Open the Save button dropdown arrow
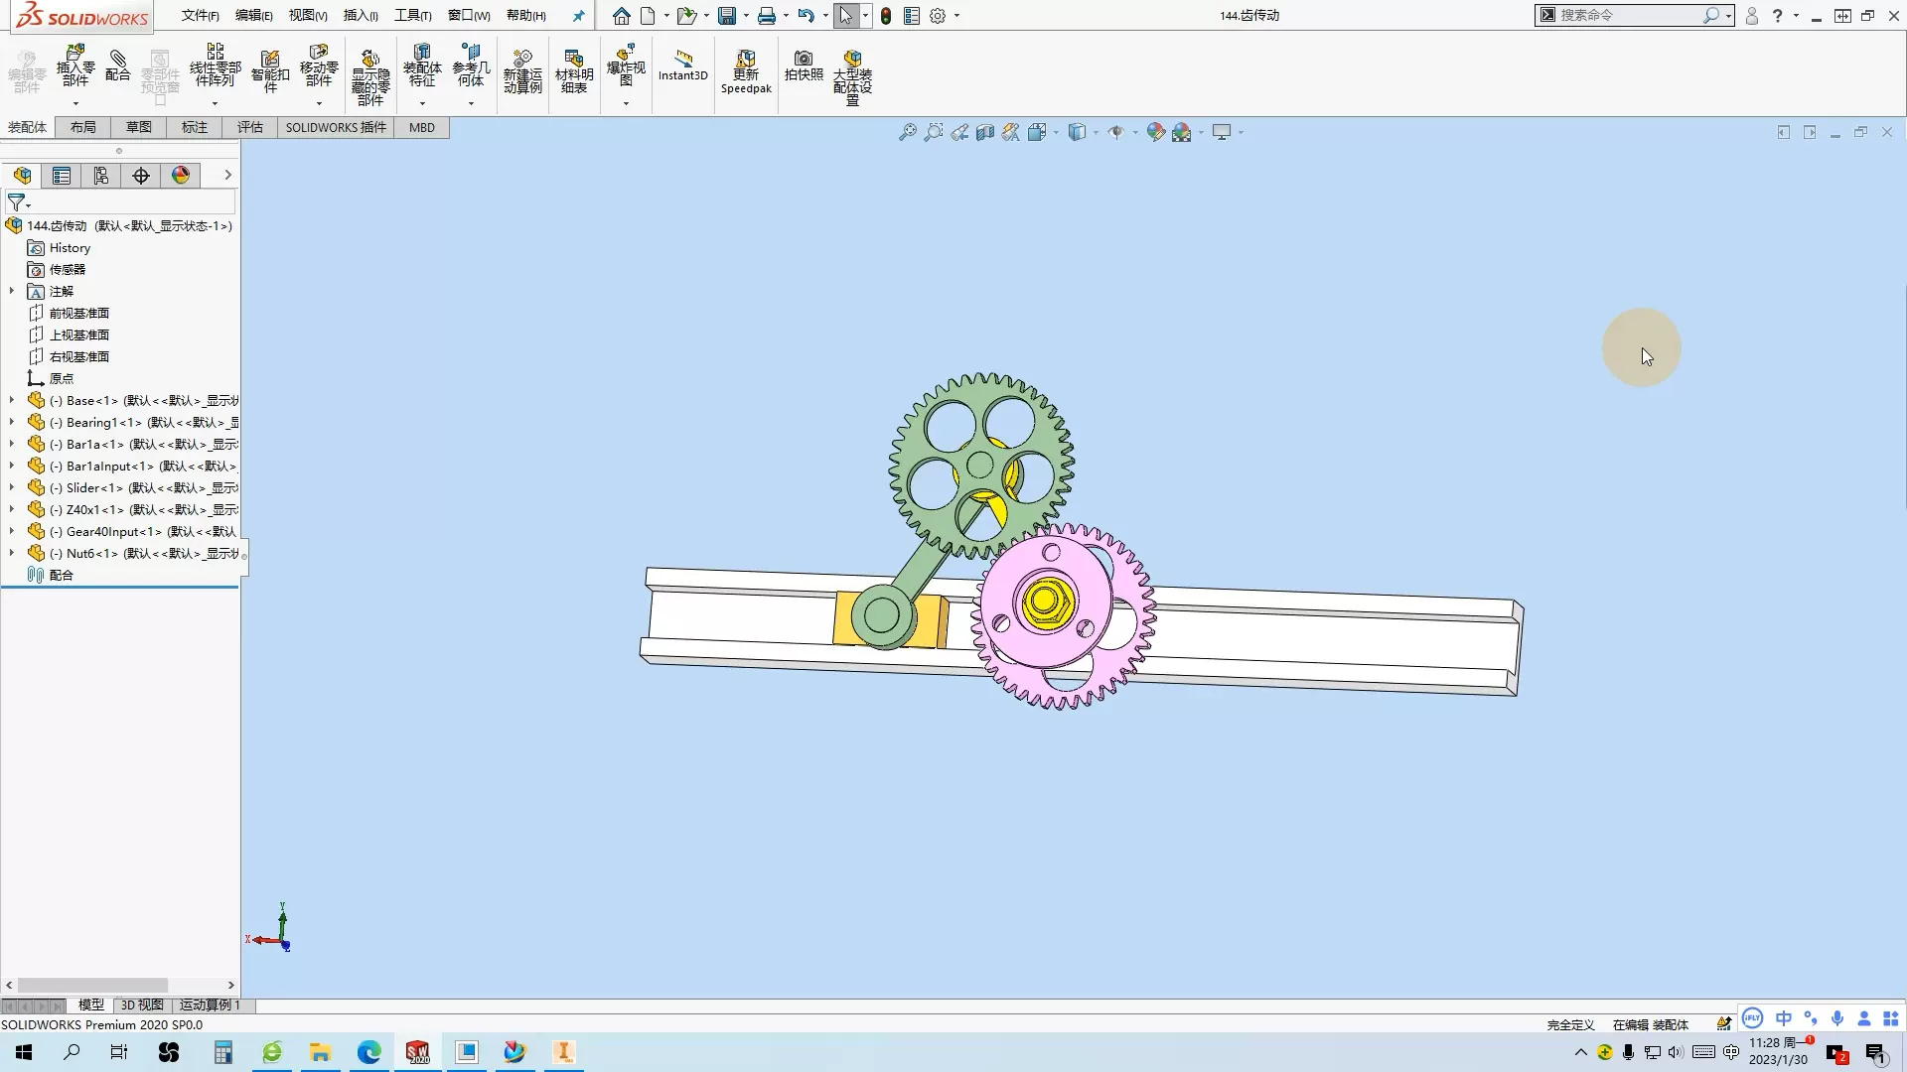The height and width of the screenshot is (1072, 1907). coord(746,16)
